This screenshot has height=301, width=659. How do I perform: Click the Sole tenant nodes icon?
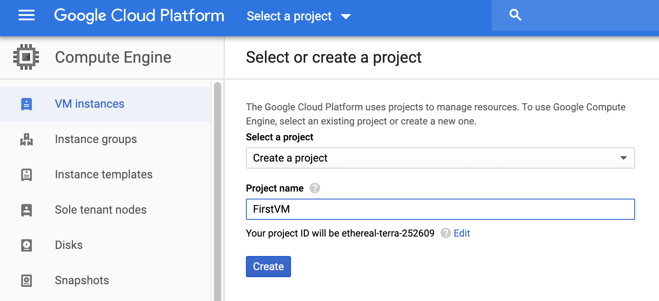point(27,210)
